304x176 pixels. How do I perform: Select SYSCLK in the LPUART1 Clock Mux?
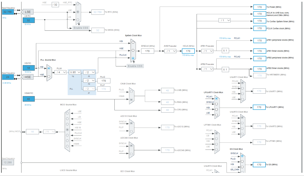[x=217, y=104]
